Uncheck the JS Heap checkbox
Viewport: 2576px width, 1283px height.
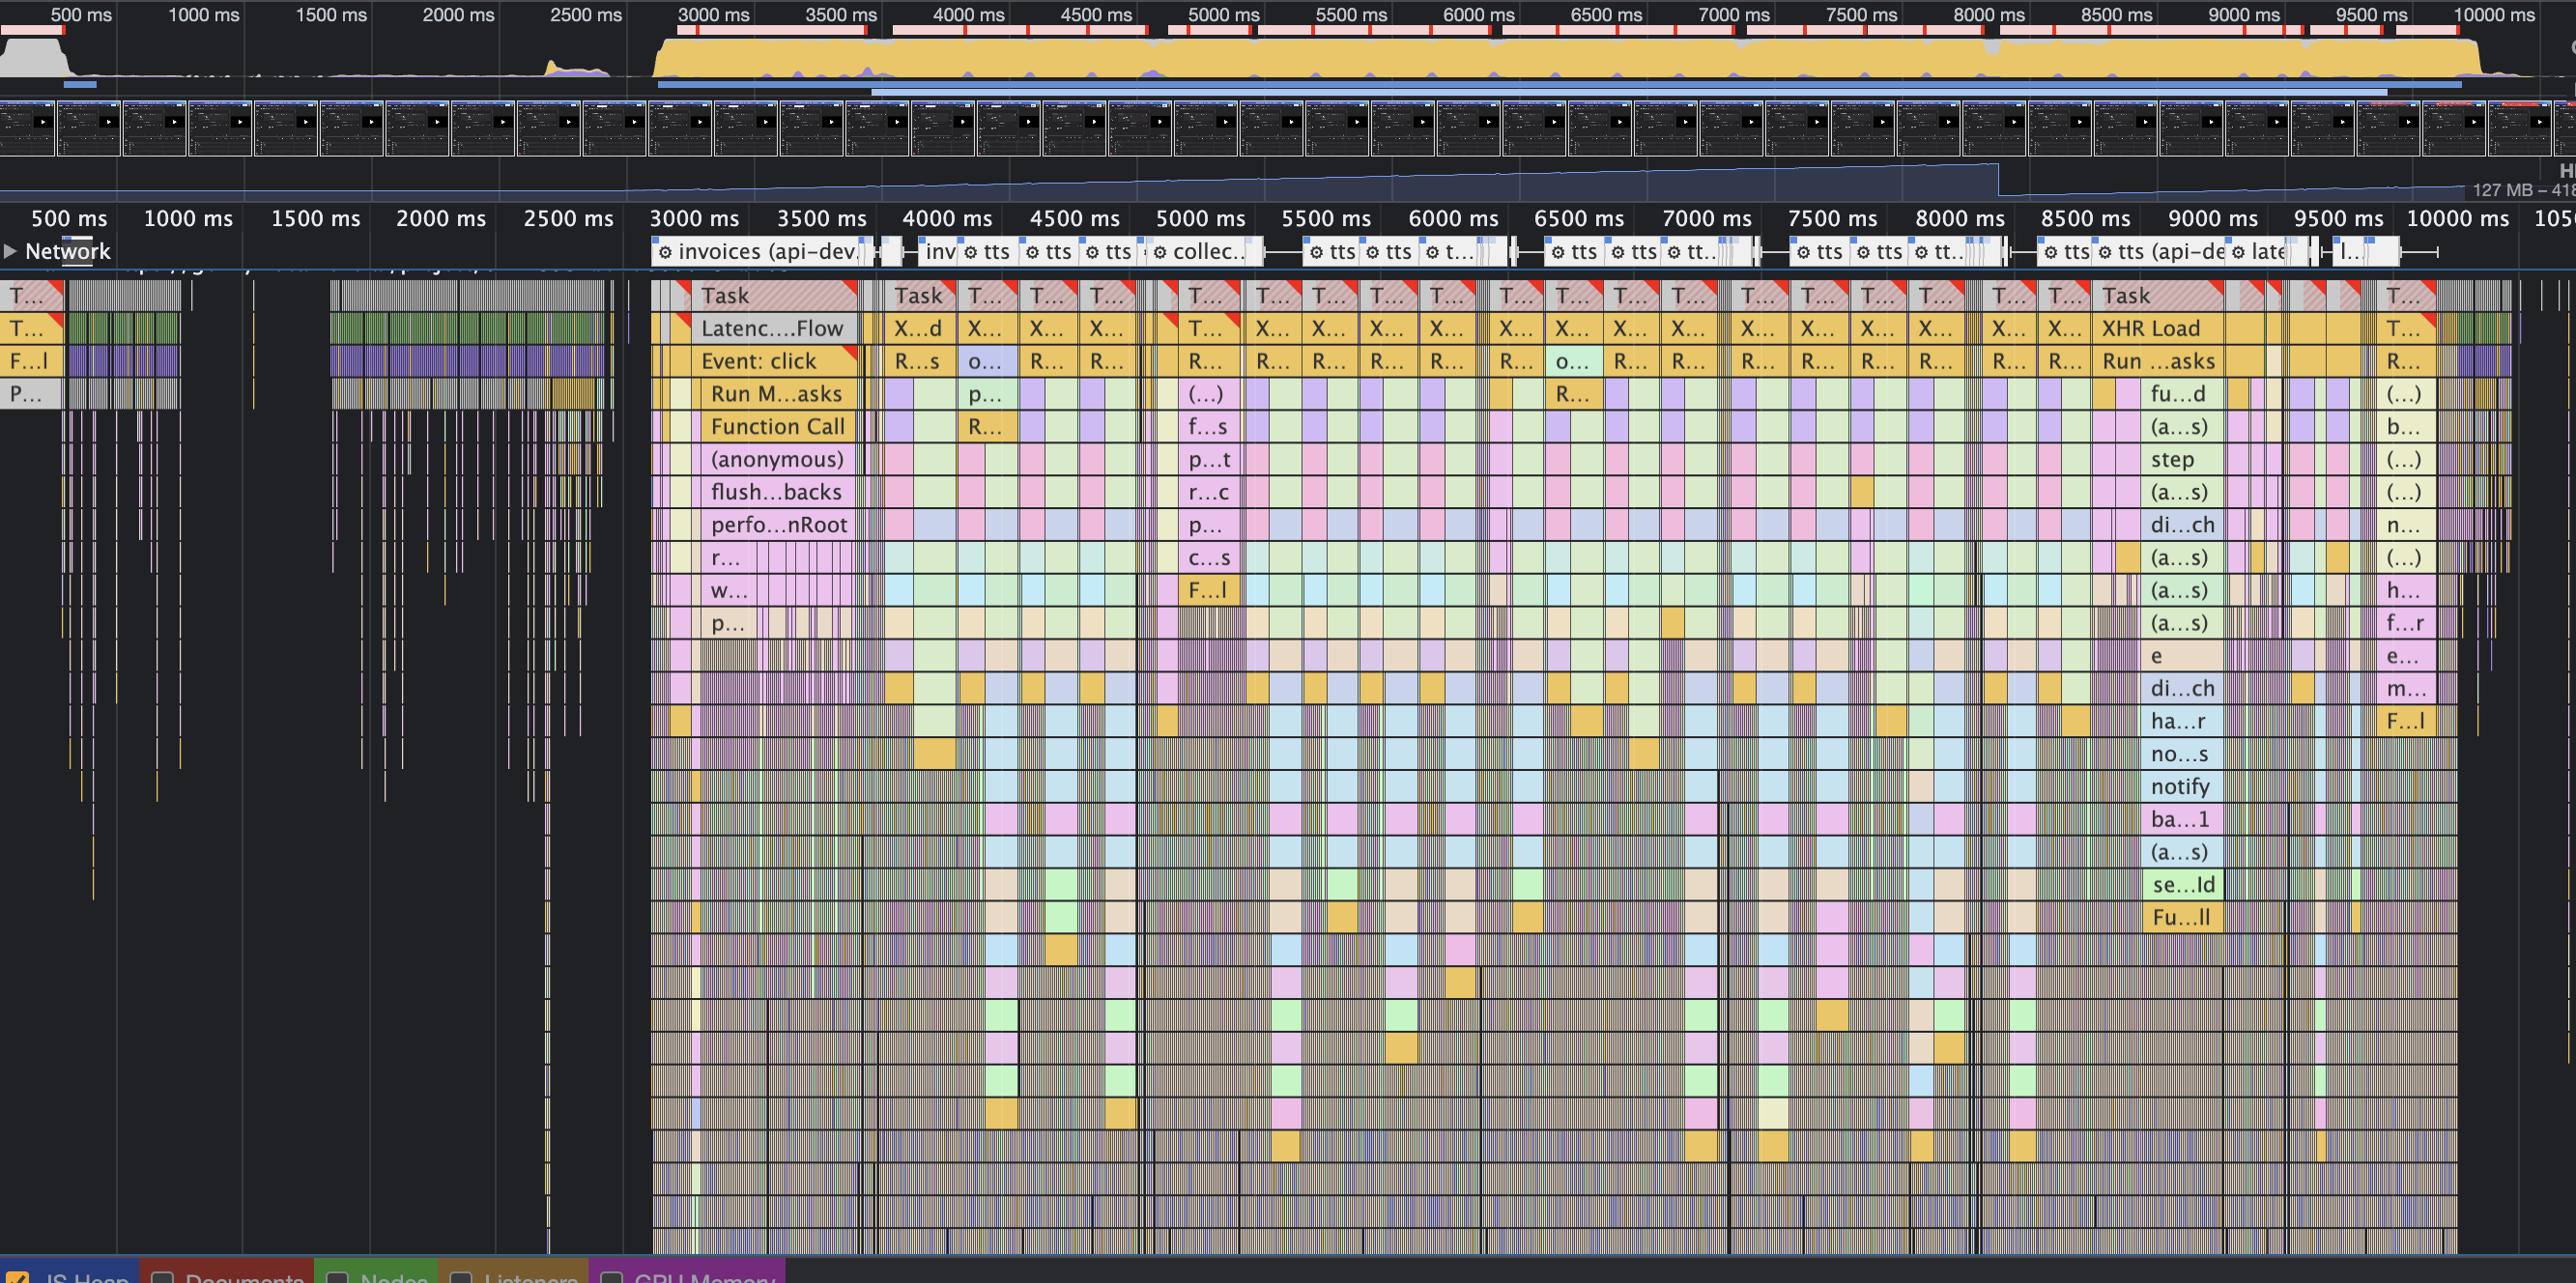18,1278
